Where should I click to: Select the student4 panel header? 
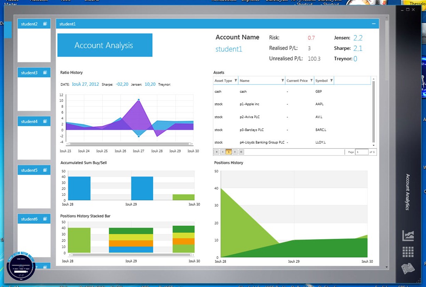click(x=34, y=121)
